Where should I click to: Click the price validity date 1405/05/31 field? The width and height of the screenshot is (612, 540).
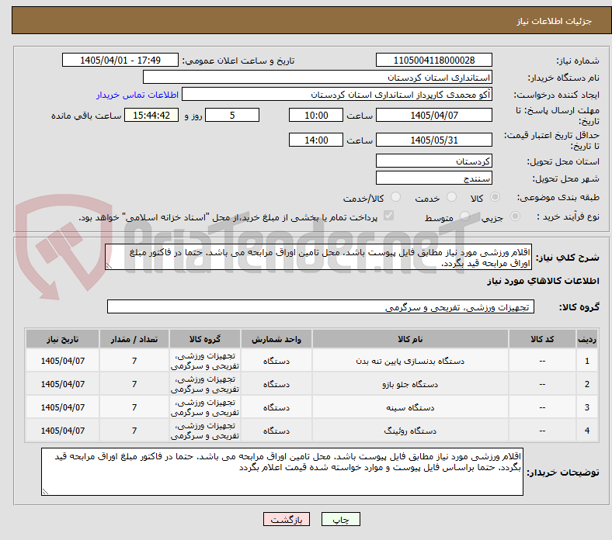[434, 140]
